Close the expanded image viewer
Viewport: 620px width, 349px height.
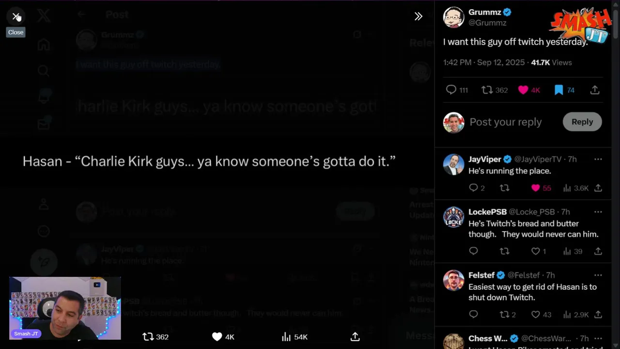pyautogui.click(x=15, y=16)
